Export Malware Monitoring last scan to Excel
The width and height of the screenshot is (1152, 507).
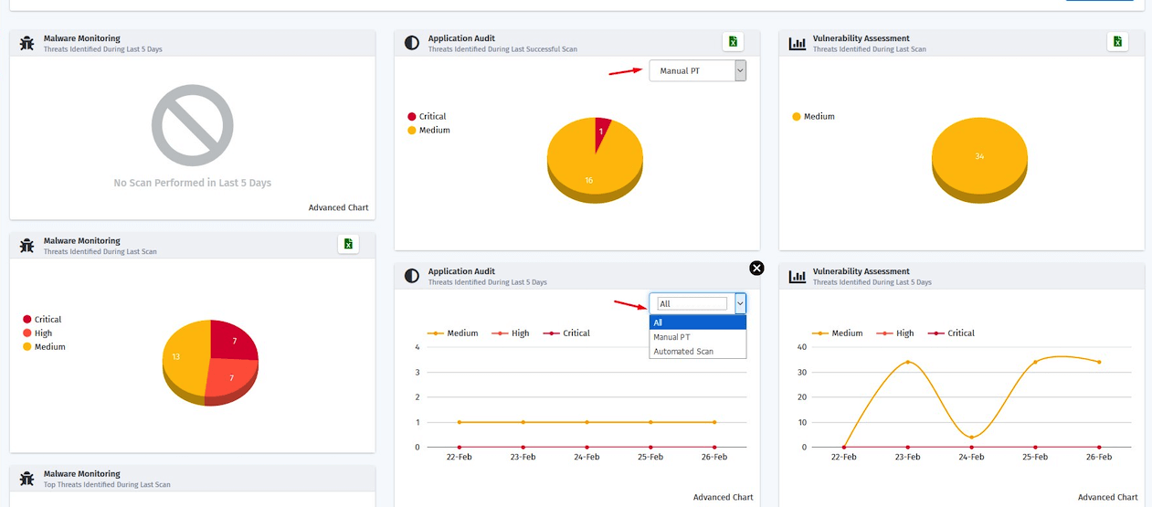click(347, 244)
